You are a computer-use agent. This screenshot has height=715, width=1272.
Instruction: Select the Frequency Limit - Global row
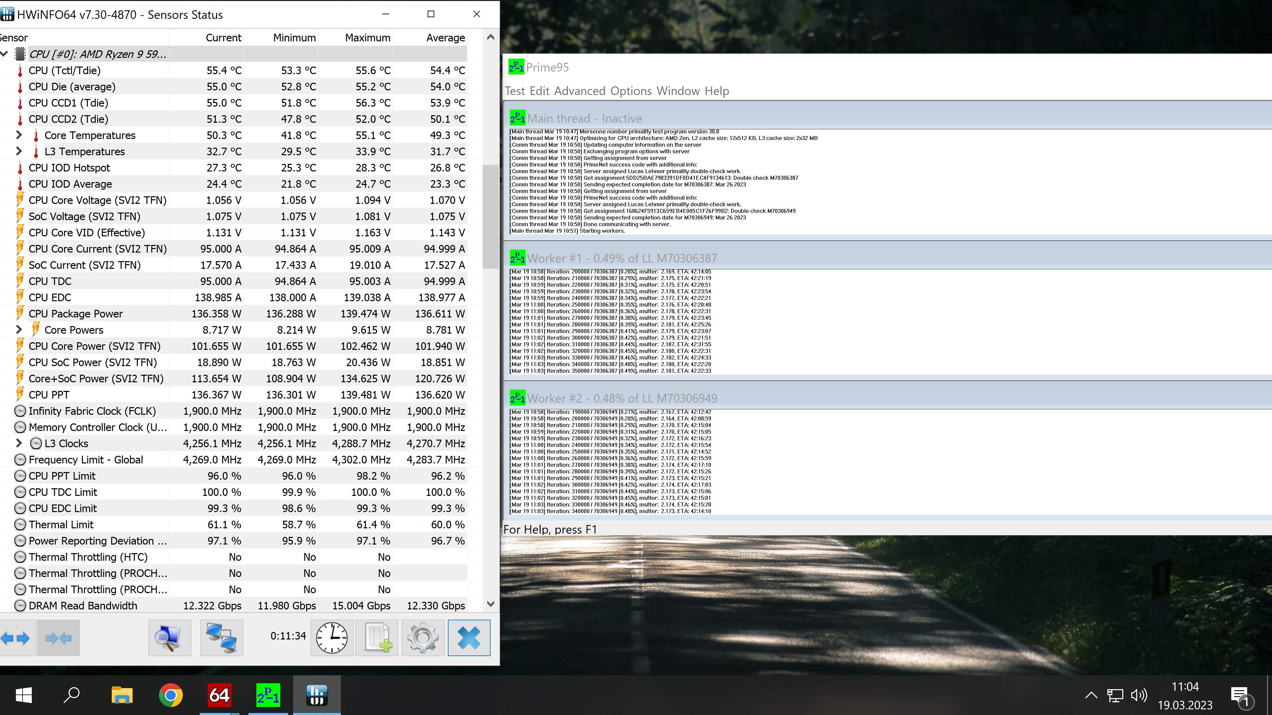[x=233, y=459]
